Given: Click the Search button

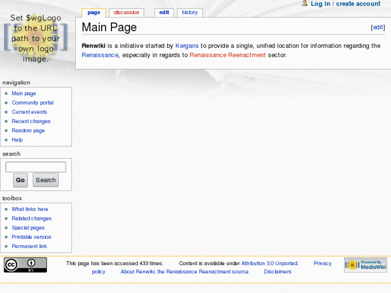Looking at the screenshot, I should 46,180.
